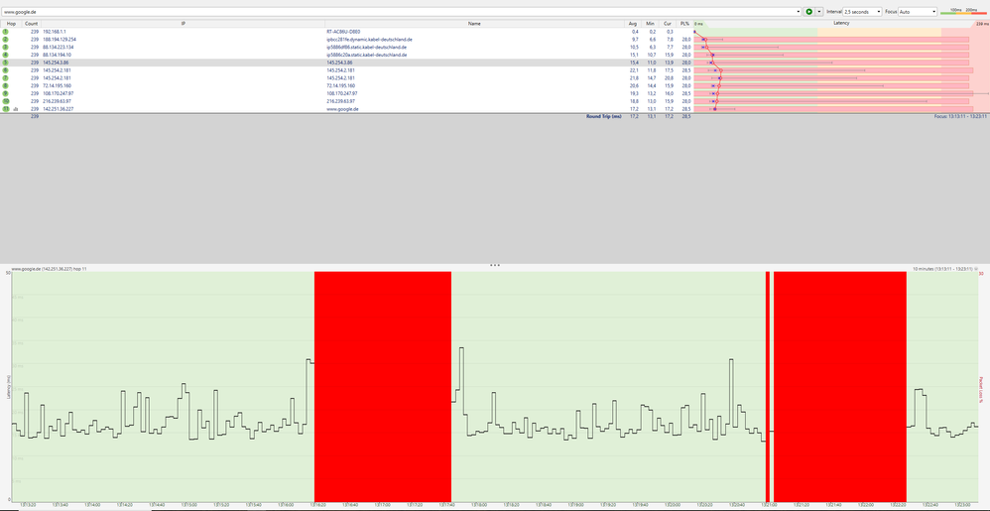Select the 192.168.1.1 IP cell

pyautogui.click(x=55, y=31)
